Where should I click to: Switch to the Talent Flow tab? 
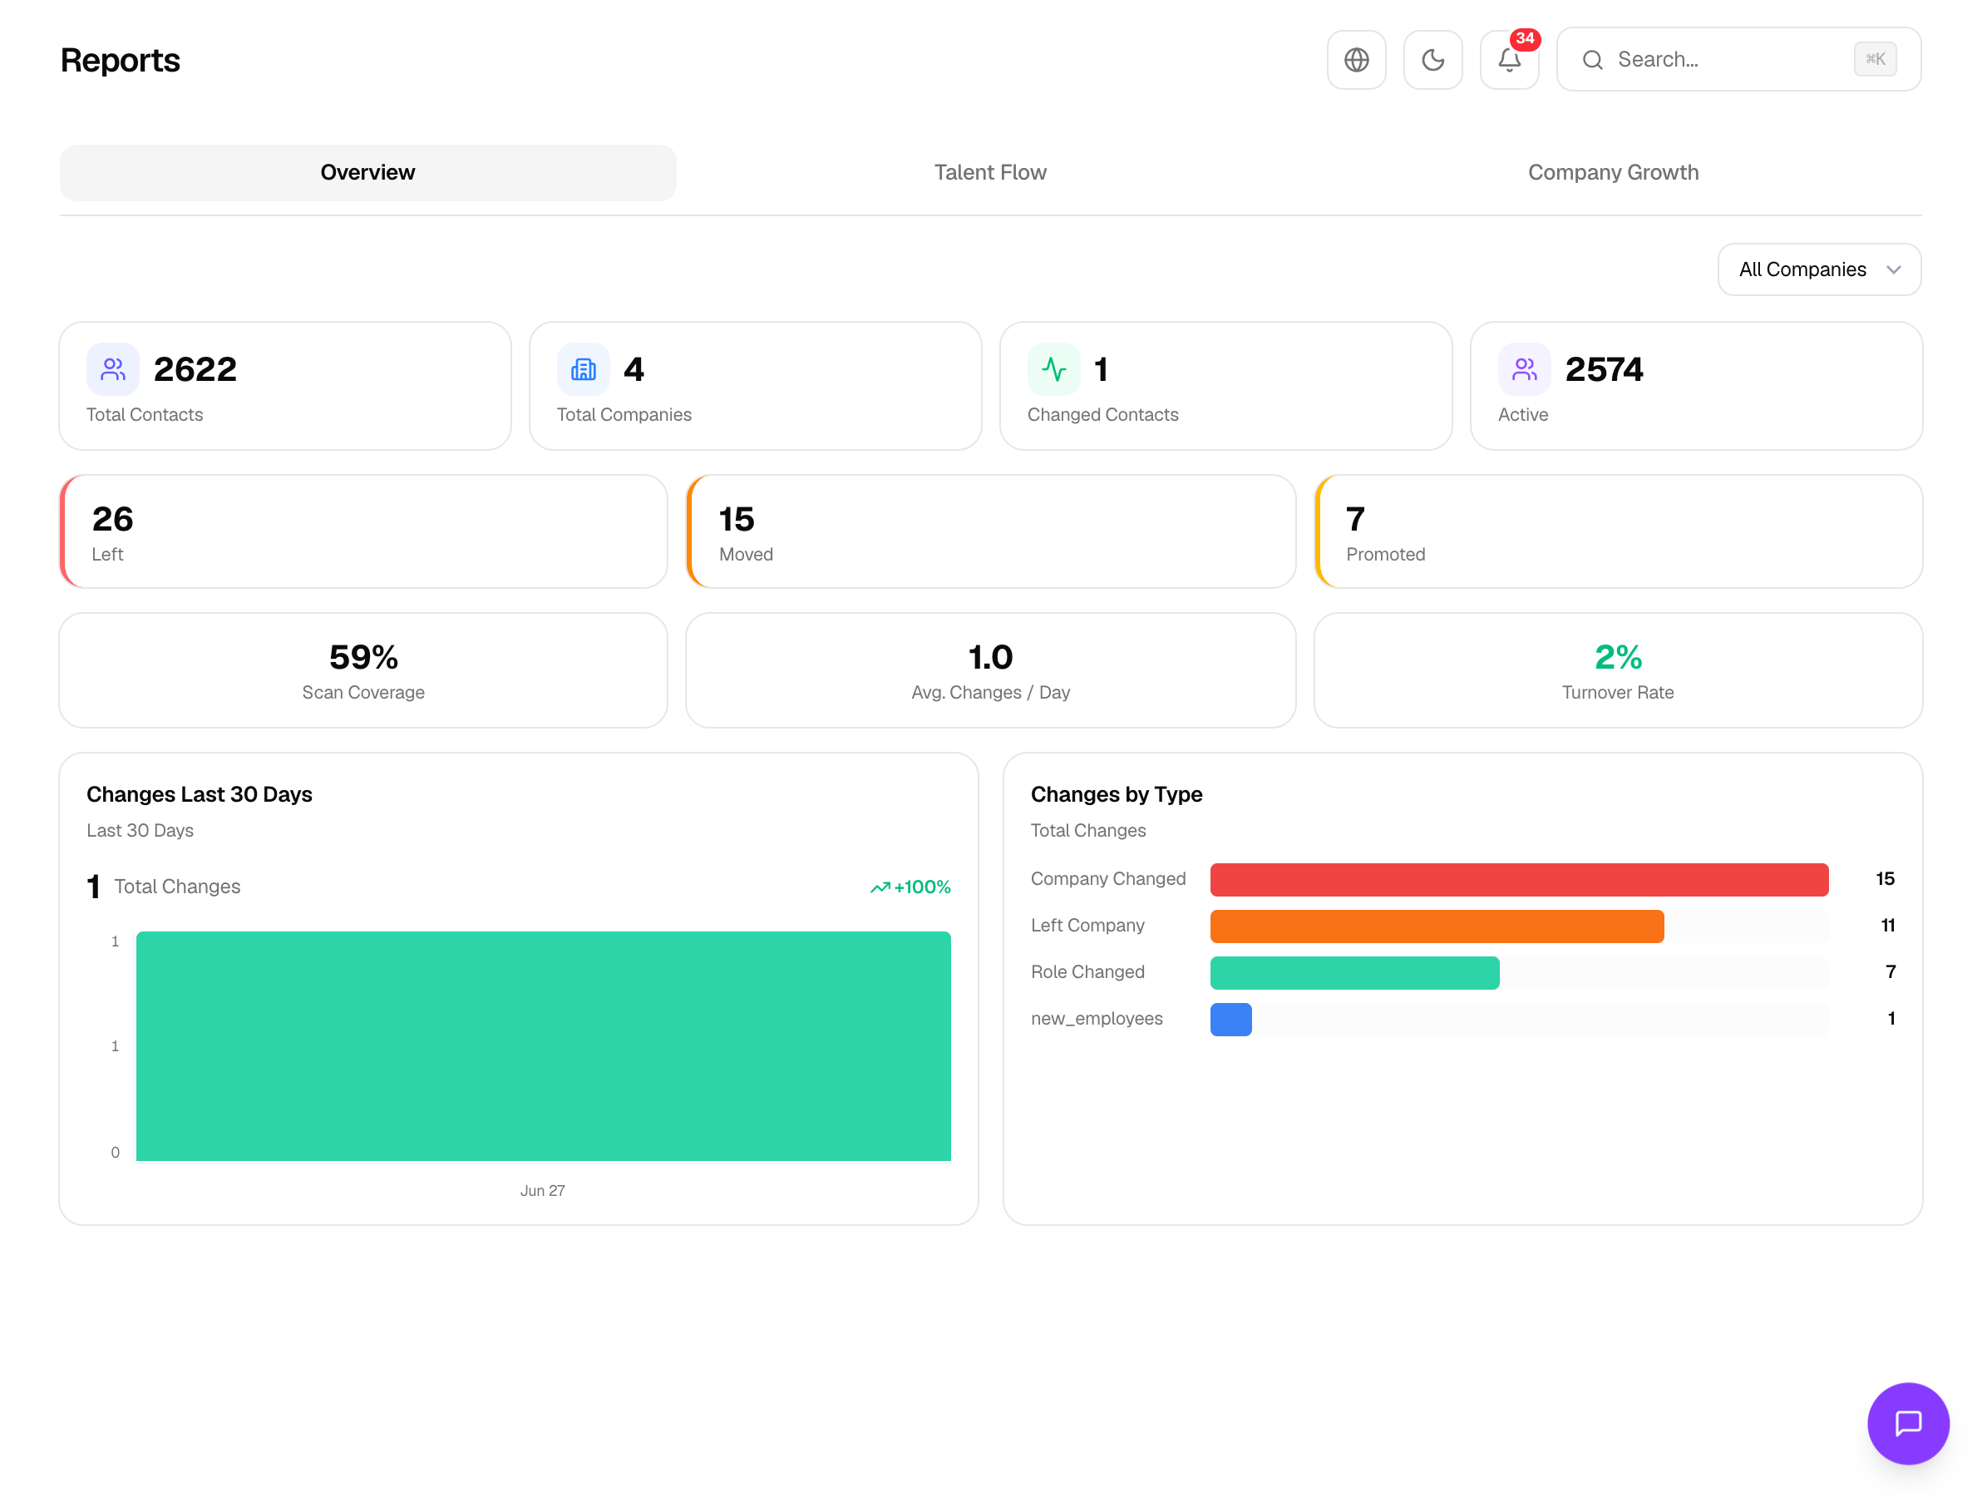[x=990, y=172]
